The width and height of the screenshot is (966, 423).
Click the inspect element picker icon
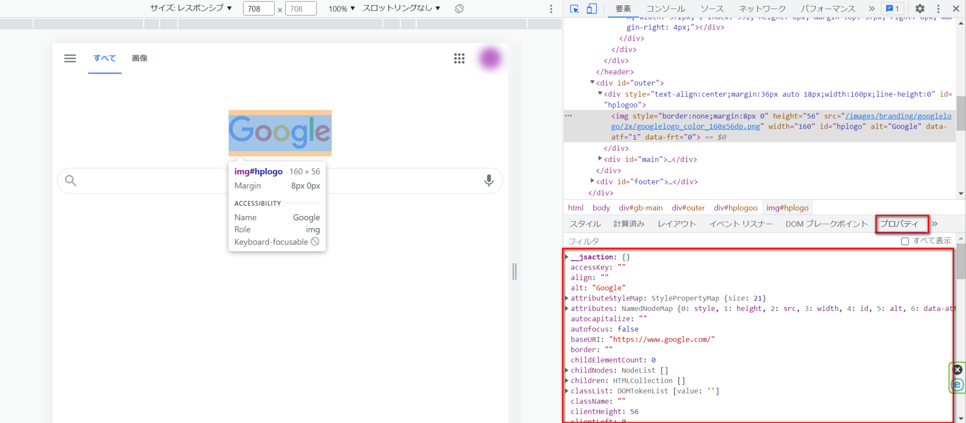574,9
